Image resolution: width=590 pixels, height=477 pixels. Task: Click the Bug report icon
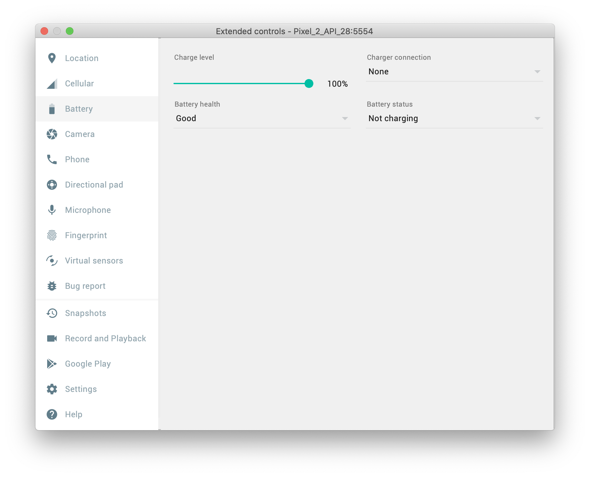click(52, 286)
